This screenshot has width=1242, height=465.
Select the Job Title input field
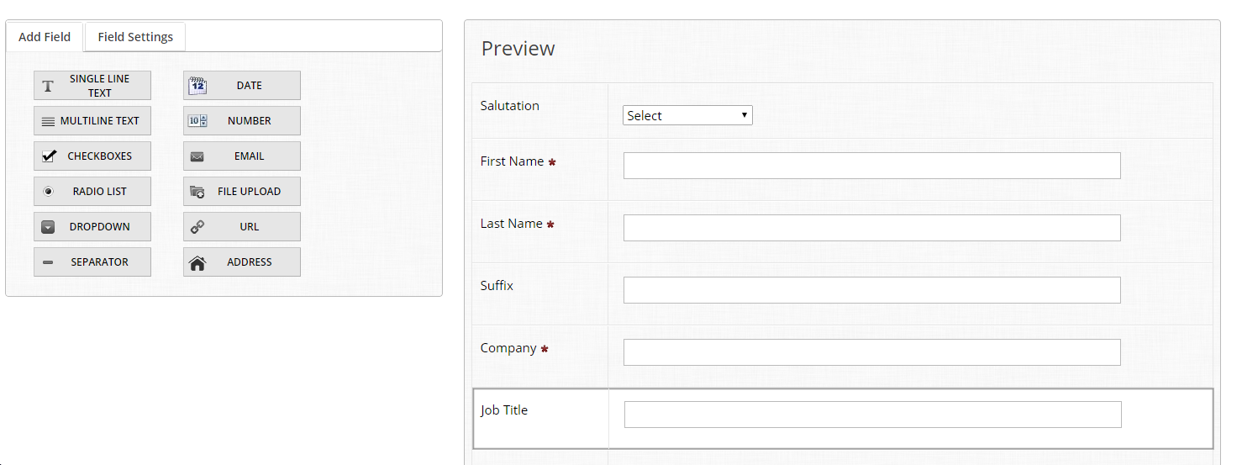coord(872,415)
